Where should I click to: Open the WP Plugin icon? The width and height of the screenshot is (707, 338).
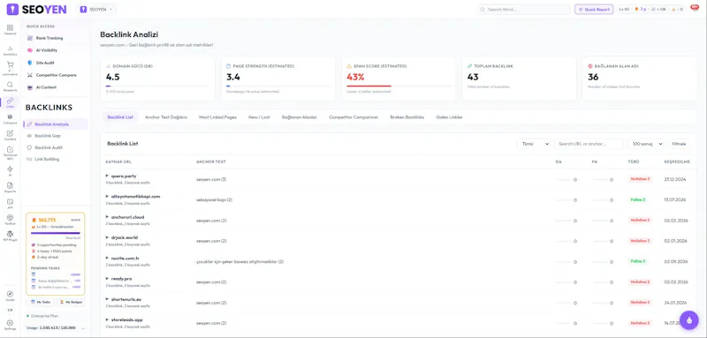pos(10,236)
